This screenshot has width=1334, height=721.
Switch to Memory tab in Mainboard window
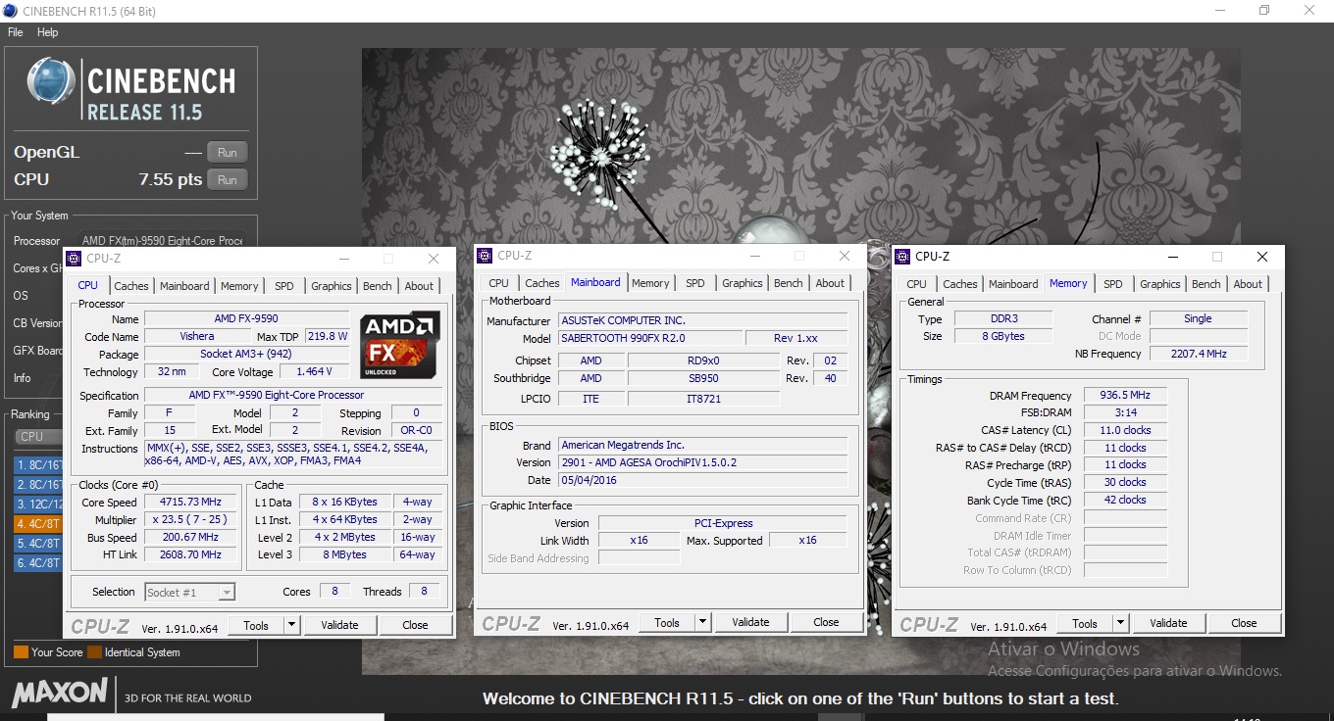650,283
